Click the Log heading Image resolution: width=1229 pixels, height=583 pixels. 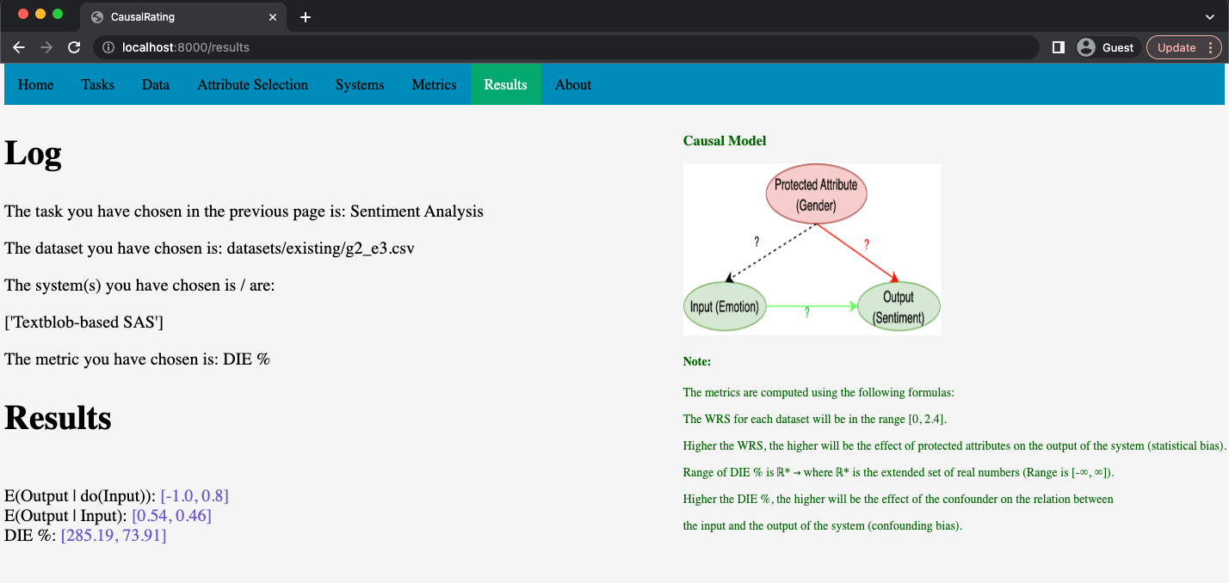pos(33,153)
